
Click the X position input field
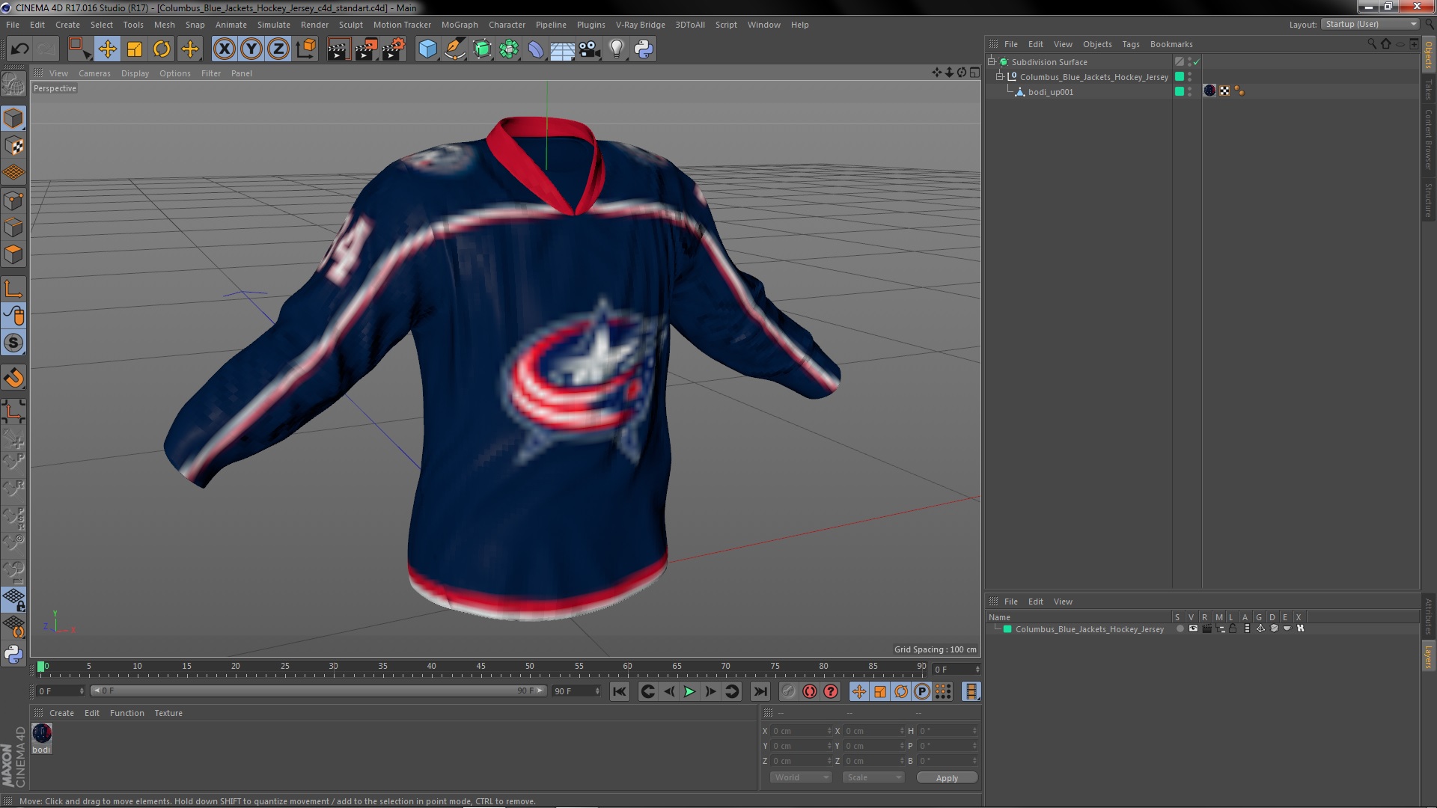coord(801,731)
